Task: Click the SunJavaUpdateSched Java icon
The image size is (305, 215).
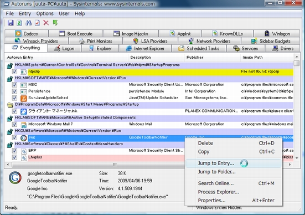Action: tap(24, 98)
